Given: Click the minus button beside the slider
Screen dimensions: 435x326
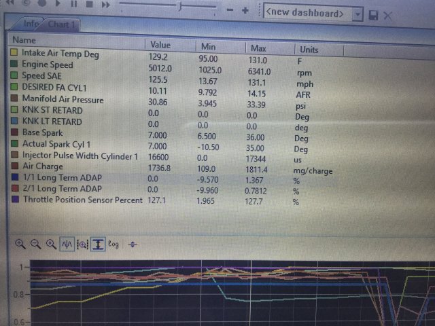Looking at the screenshot, I should [x=229, y=10].
